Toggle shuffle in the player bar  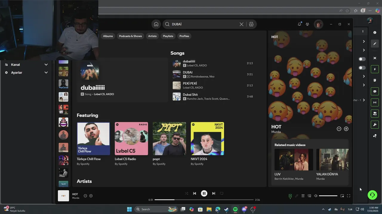coord(187,193)
